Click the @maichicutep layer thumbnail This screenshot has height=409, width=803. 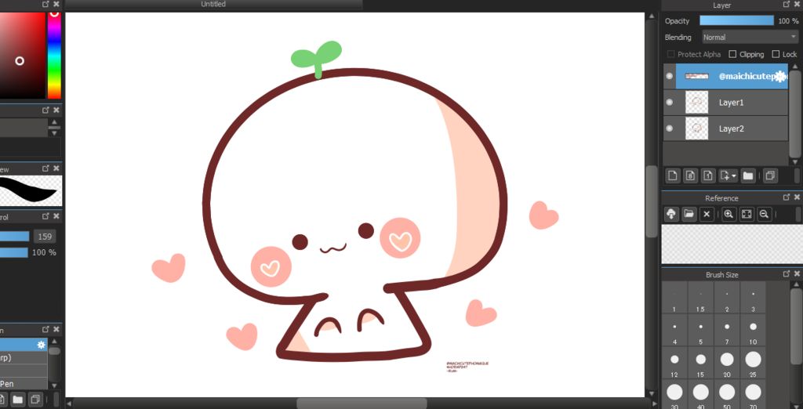tap(696, 76)
